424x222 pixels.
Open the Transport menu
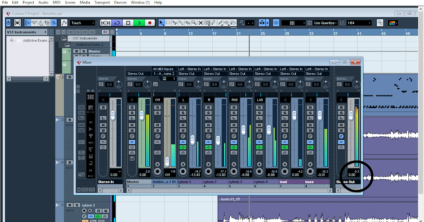[x=102, y=2]
